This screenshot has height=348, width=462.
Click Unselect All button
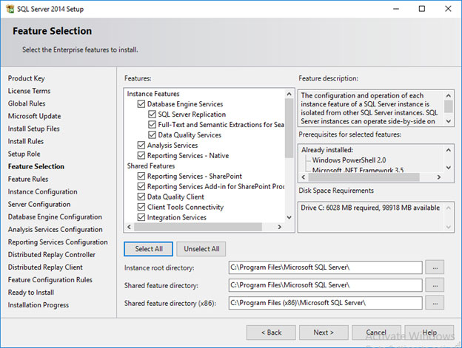[x=201, y=249]
